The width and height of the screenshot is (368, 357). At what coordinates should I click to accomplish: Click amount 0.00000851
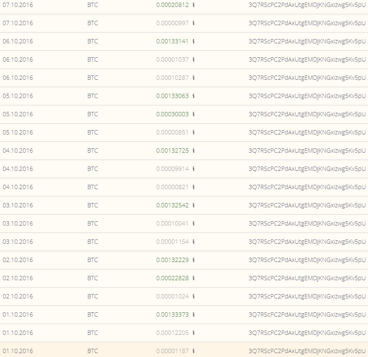coord(172,132)
